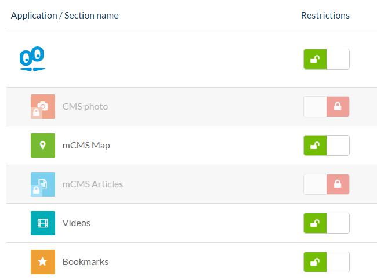Click the blue mCMS Articles document icon
The height and width of the screenshot is (280, 377).
click(x=43, y=184)
